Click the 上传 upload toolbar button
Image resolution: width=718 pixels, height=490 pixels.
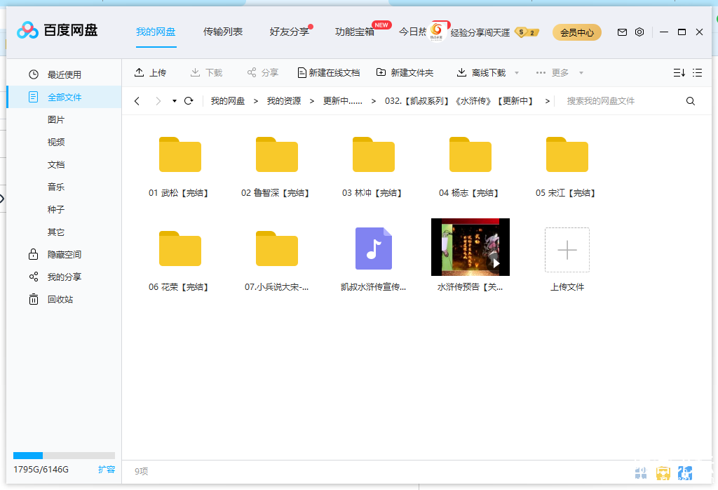tap(150, 72)
